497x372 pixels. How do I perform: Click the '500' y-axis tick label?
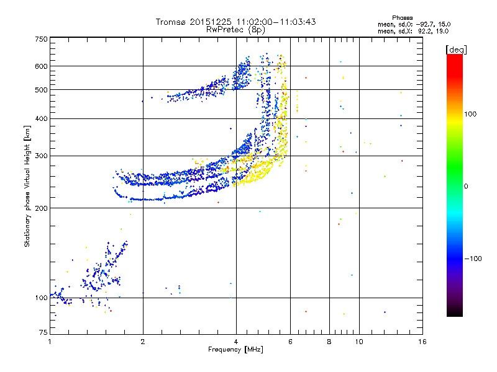41,90
